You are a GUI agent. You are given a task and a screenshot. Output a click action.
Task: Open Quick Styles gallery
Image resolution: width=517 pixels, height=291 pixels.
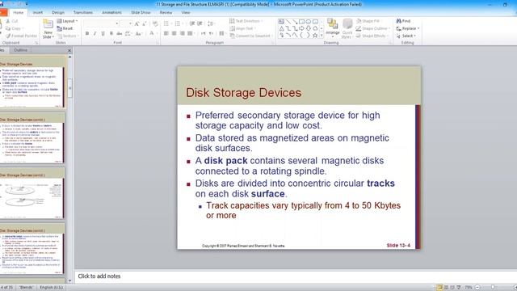click(x=347, y=28)
